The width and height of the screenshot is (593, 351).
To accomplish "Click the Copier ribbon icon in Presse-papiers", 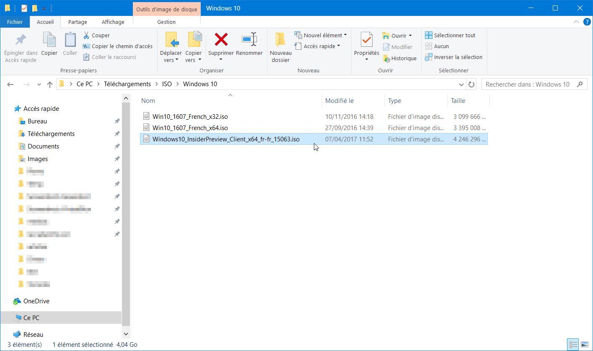I will click(49, 40).
